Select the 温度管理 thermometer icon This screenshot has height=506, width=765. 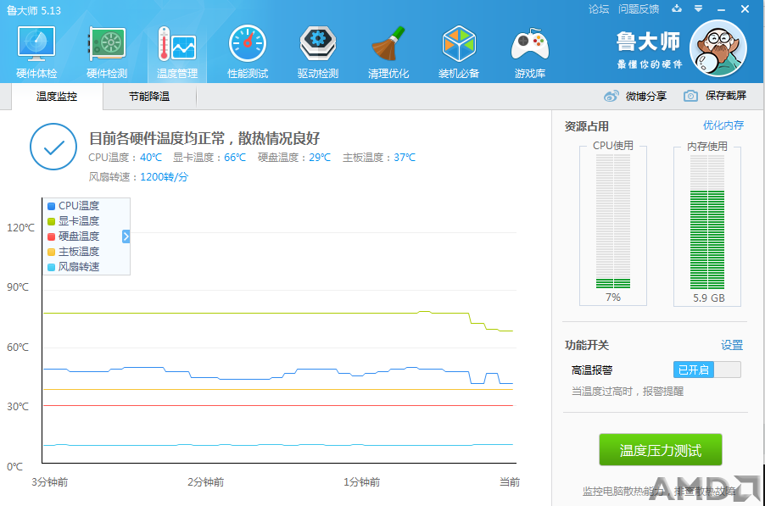tap(176, 45)
